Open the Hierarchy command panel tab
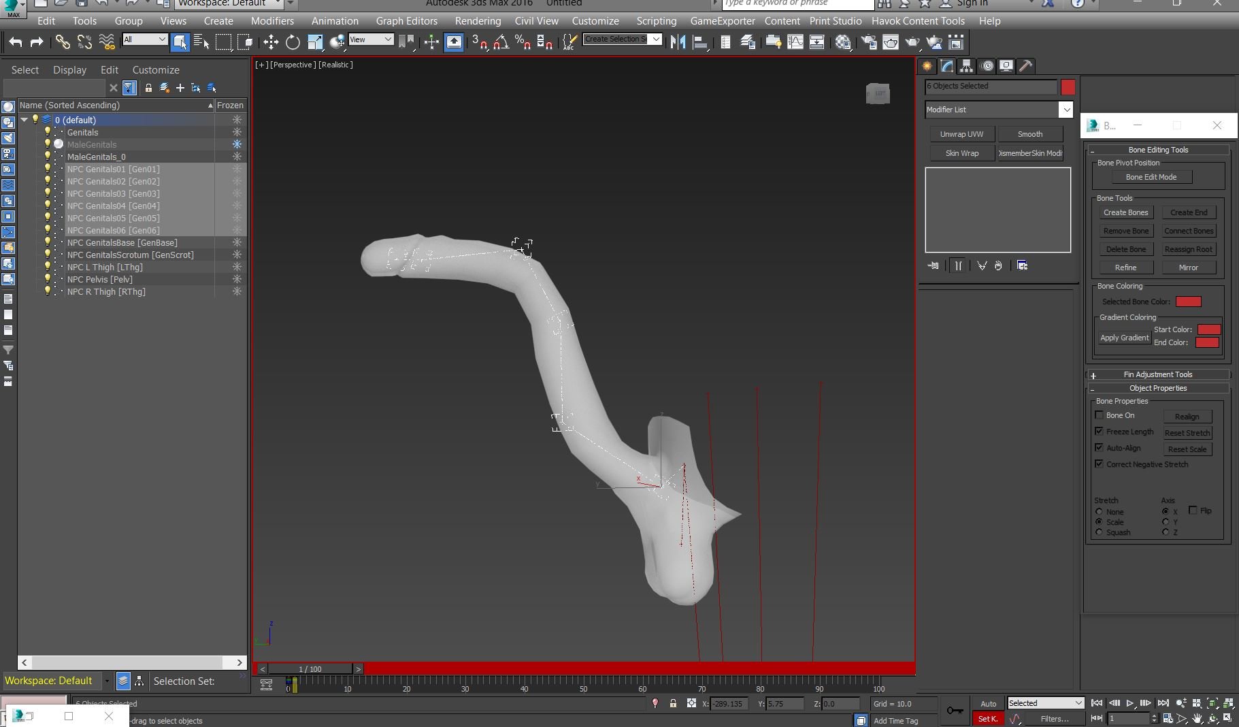Image resolution: width=1239 pixels, height=727 pixels. [966, 66]
